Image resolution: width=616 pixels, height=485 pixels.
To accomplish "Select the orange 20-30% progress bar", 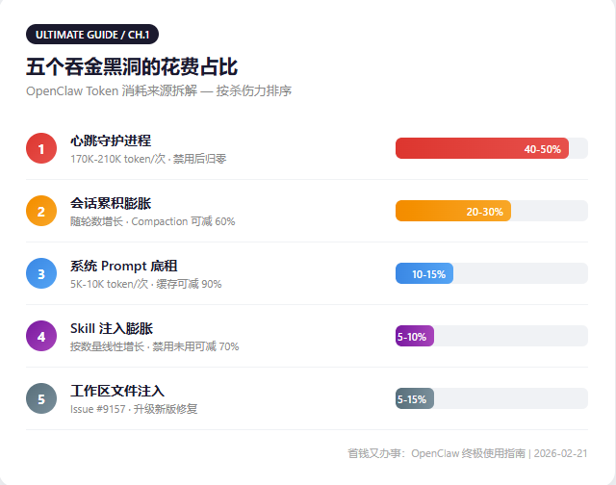I will coord(453,211).
